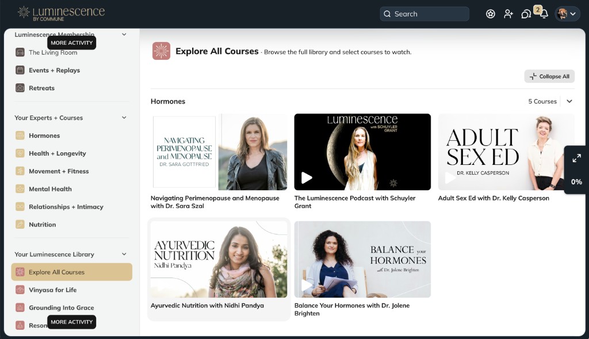The height and width of the screenshot is (339, 589).
Task: Click upper MORE ACTIVITY pill
Action: point(71,43)
